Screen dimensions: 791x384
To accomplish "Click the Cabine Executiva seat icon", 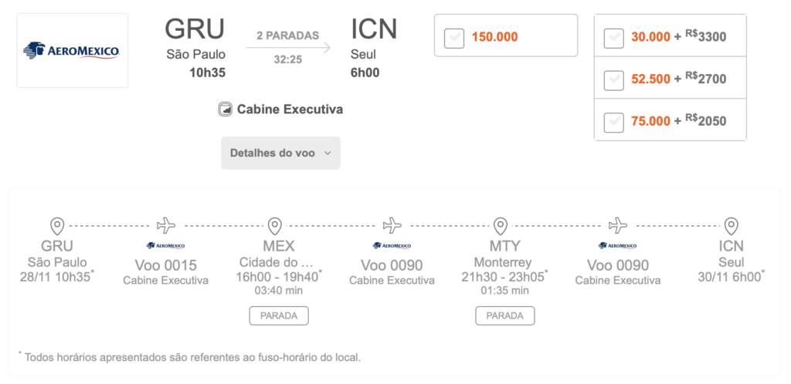I will [225, 109].
